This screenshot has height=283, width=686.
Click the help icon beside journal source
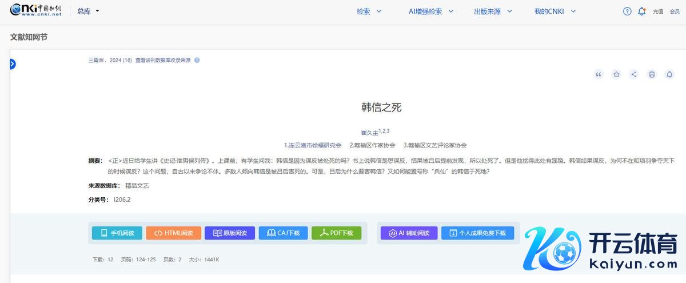coord(197,60)
